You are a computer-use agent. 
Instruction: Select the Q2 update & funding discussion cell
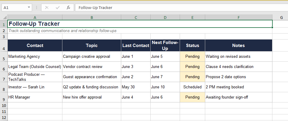[x=92, y=87]
